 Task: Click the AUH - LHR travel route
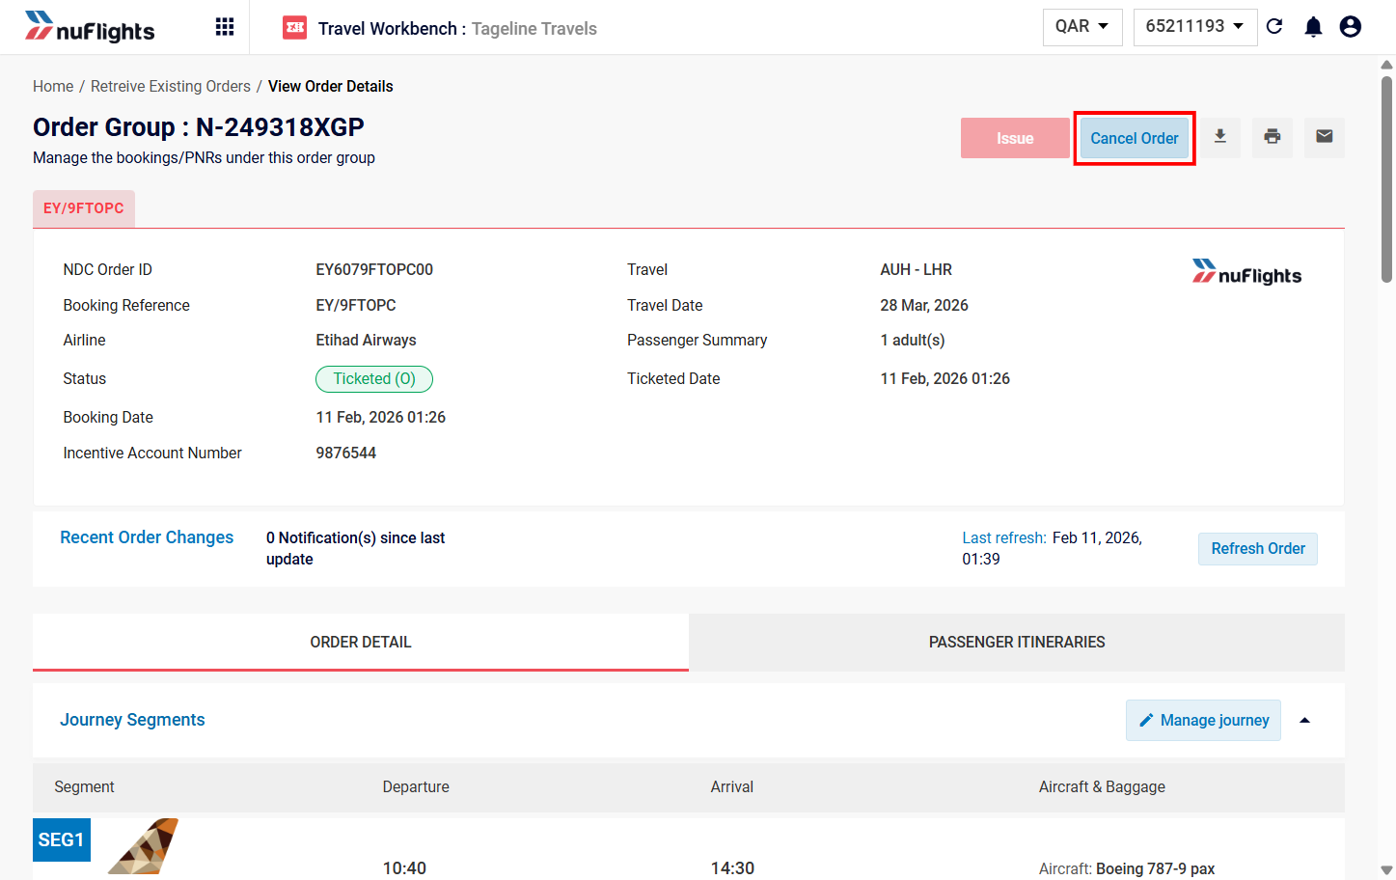coord(917,269)
